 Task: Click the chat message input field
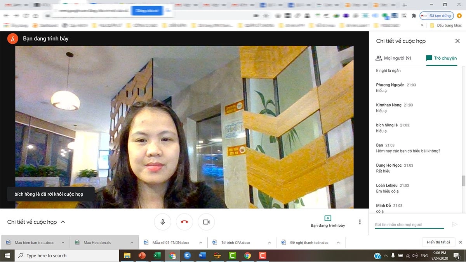tap(409, 224)
